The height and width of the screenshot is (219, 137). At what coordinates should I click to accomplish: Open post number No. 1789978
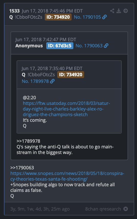(x=35, y=81)
